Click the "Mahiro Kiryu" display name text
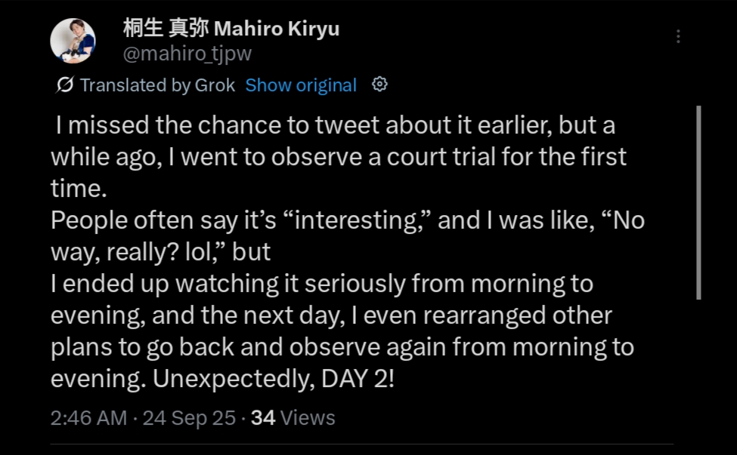Screen dimensions: 737x455 click(x=277, y=29)
